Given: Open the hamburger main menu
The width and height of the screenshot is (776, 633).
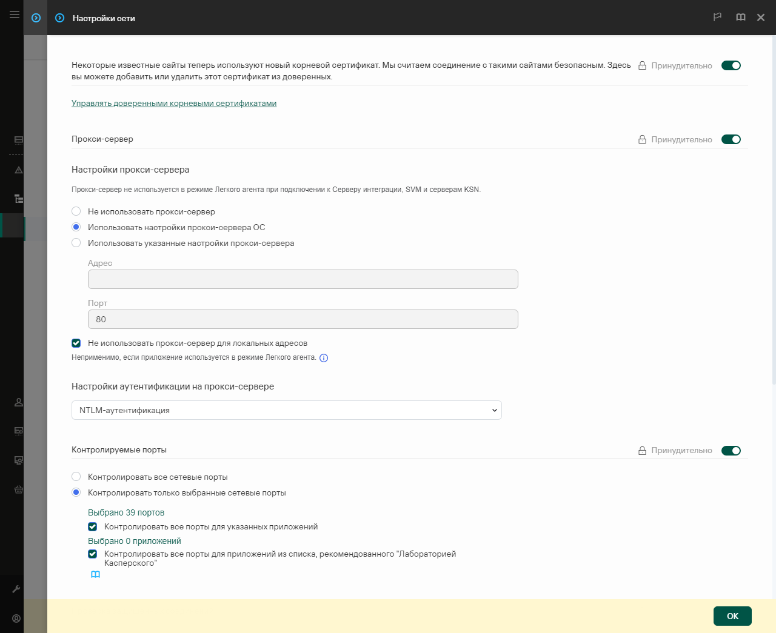Looking at the screenshot, I should (x=15, y=15).
